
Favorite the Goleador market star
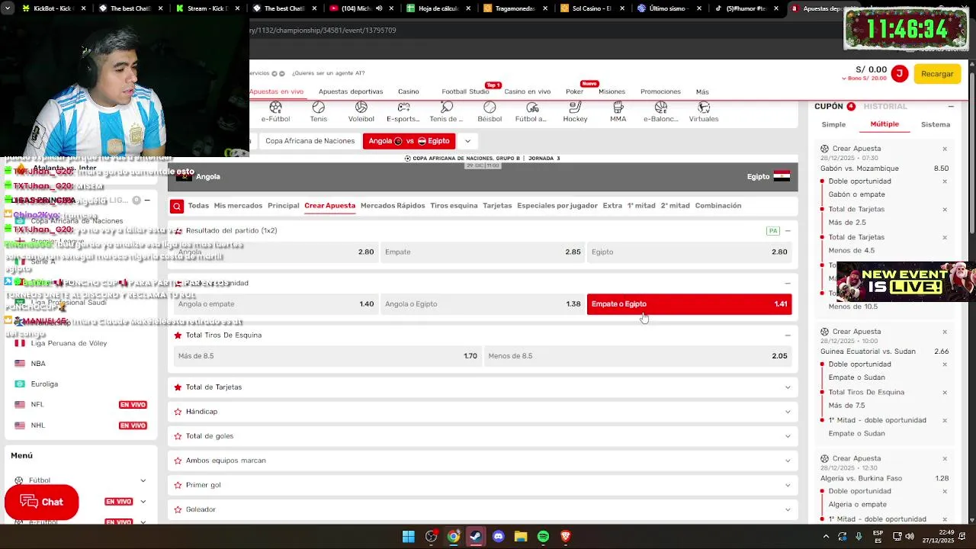(178, 509)
